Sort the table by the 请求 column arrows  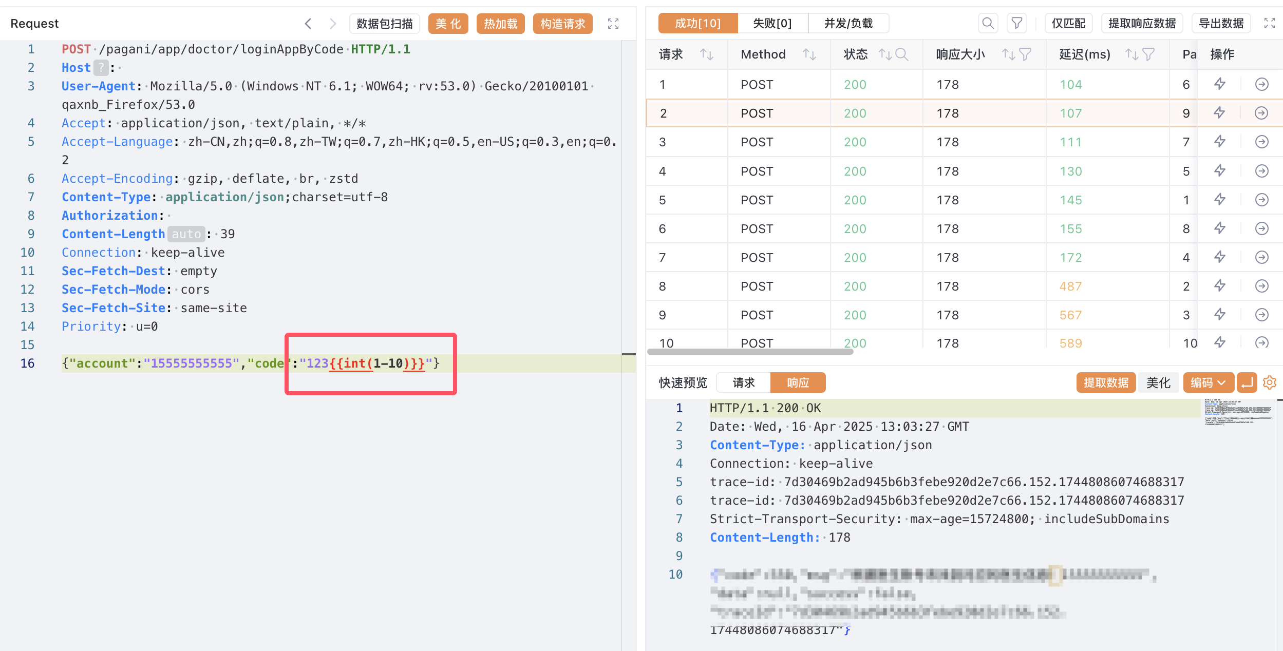(707, 54)
